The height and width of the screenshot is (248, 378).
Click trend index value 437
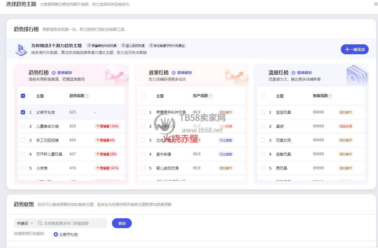click(73, 154)
